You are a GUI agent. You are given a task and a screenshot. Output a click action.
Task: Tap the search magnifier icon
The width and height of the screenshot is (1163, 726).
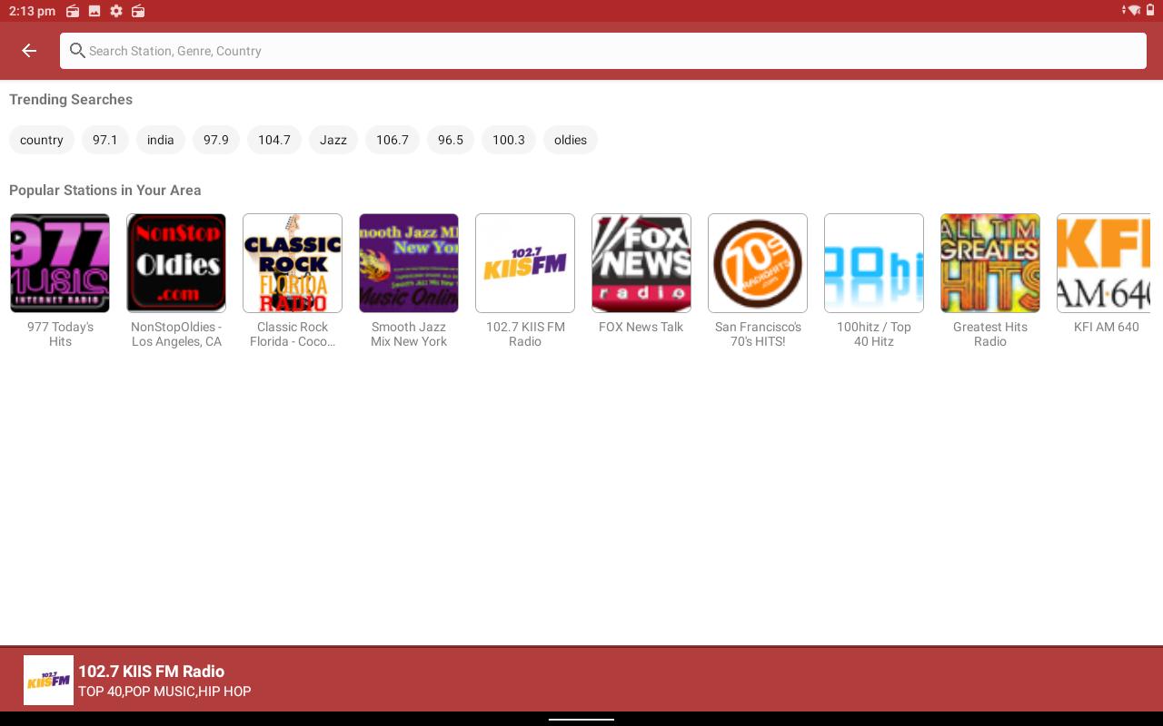[x=77, y=51]
